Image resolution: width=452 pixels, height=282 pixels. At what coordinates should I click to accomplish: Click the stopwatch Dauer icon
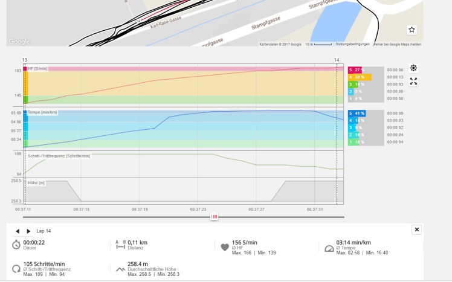(16, 245)
